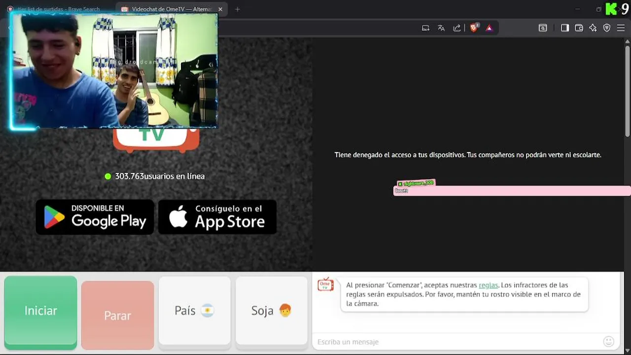Click the page vertical scrollbar
Image resolution: width=631 pixels, height=355 pixels.
(x=628, y=91)
